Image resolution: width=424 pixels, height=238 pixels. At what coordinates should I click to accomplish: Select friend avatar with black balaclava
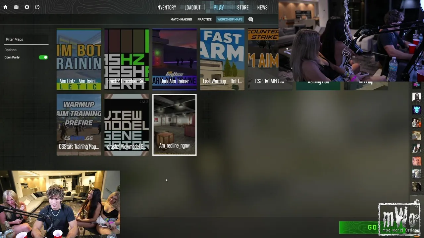(x=416, y=97)
